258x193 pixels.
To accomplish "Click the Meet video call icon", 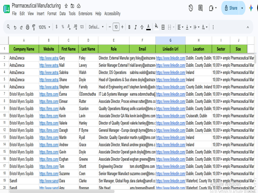I will tap(211, 8).
